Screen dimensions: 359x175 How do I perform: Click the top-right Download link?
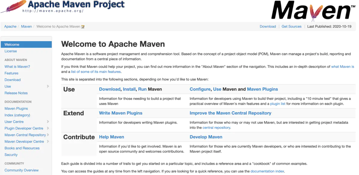click(268, 27)
